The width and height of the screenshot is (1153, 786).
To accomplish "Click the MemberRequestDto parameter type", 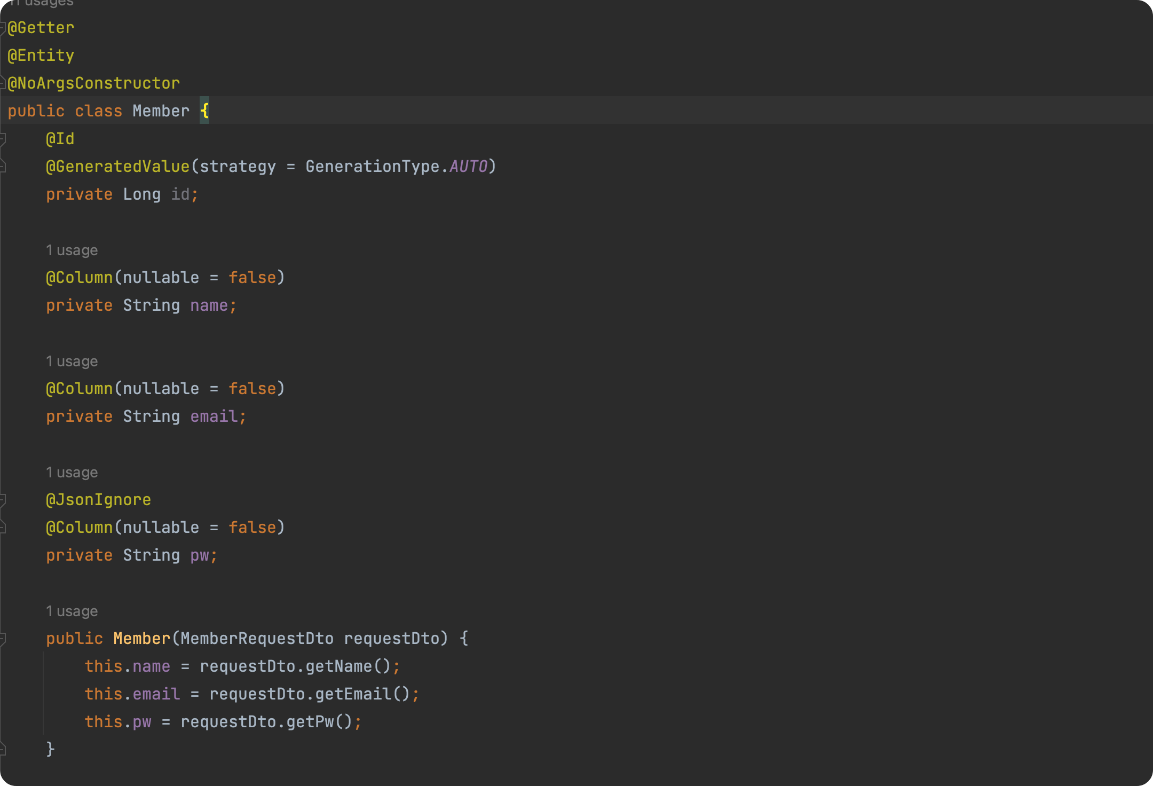I will tap(257, 639).
